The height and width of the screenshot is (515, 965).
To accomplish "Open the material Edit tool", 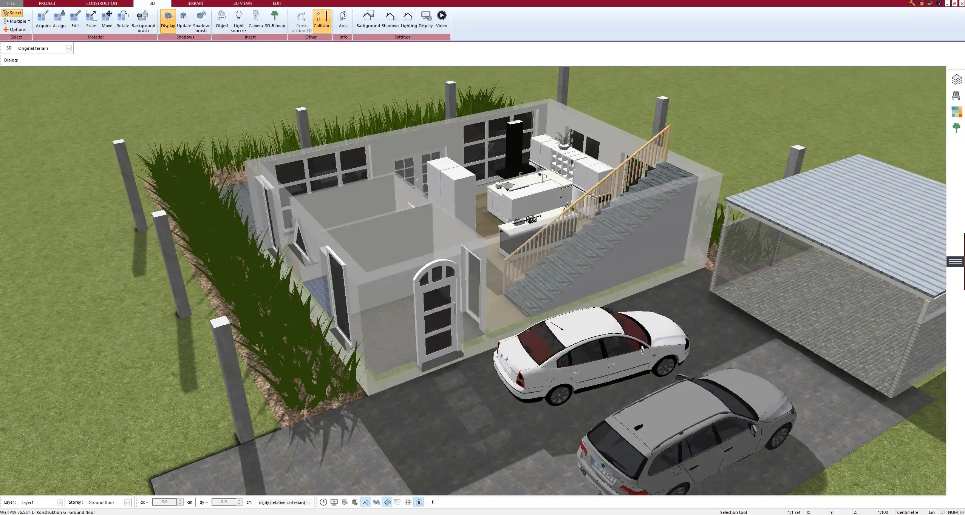I will pos(75,20).
